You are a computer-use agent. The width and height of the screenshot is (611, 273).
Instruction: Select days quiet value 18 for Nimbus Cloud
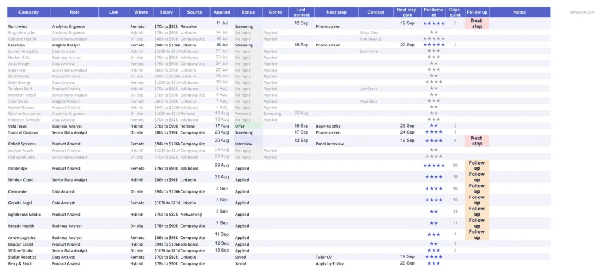coord(455,177)
